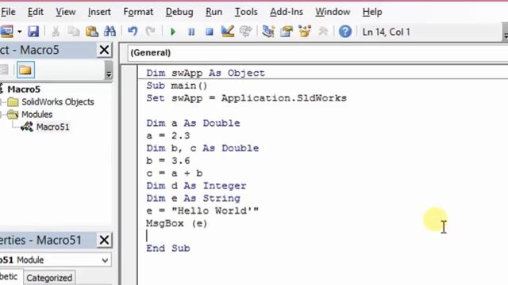This screenshot has width=508, height=285.
Task: Open the Help menu
Action: coord(372,12)
